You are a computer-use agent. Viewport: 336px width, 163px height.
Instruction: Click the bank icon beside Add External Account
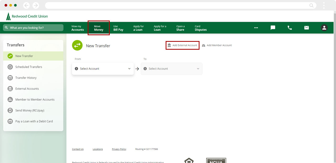(x=169, y=45)
